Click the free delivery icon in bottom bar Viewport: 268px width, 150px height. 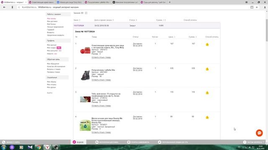click(x=97, y=142)
